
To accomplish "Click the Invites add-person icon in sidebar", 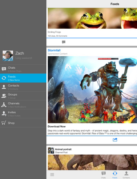I will [x=4, y=114].
